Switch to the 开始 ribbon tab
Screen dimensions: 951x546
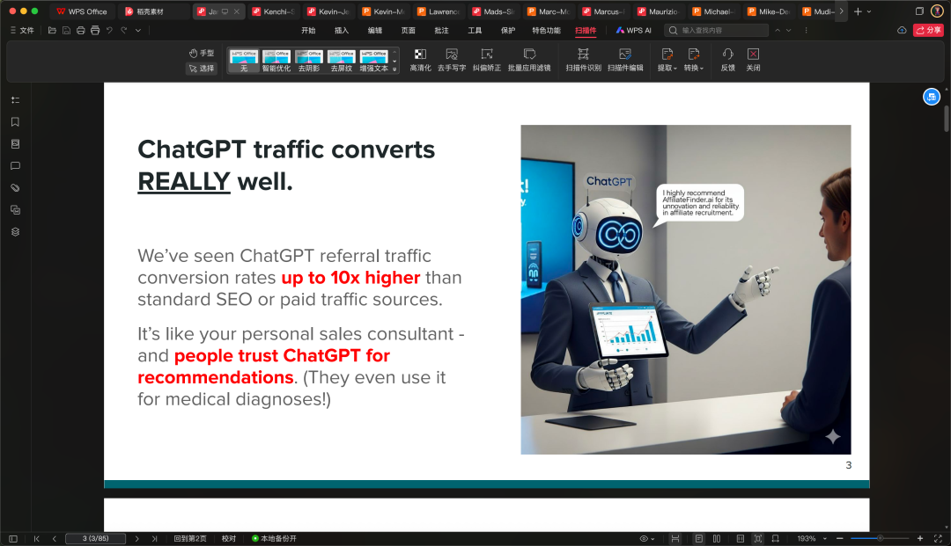pos(308,30)
